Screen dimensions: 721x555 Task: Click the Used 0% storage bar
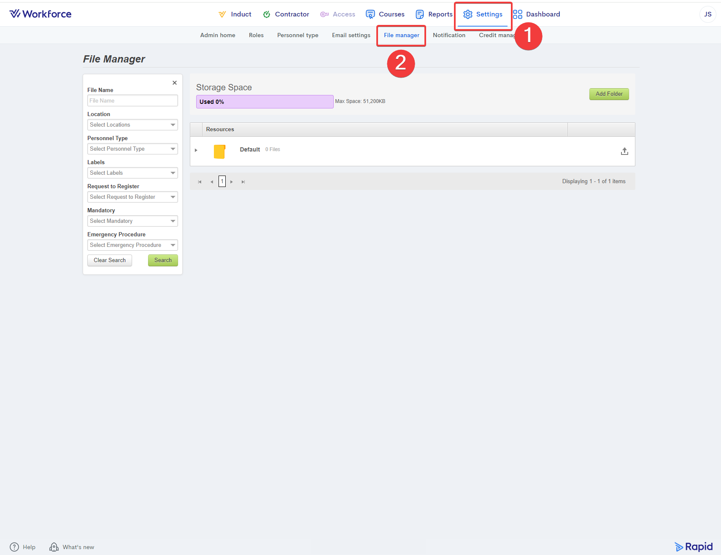pos(265,102)
